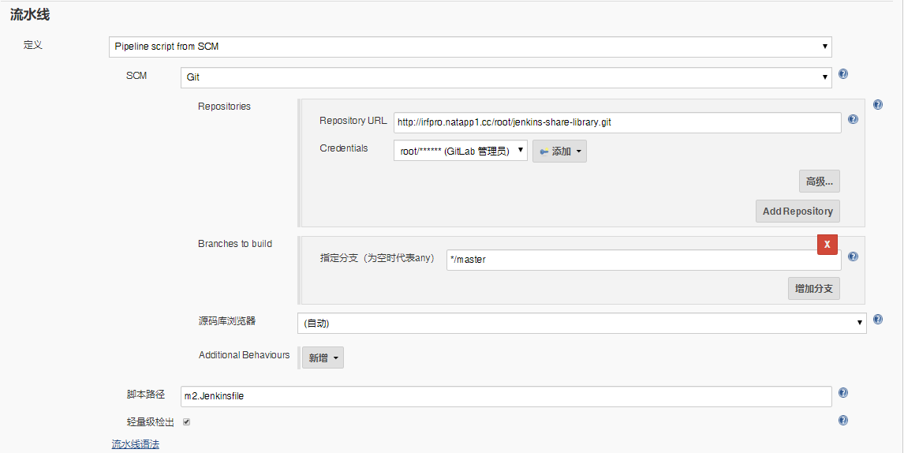Click the 增加分支 button
904x453 pixels.
coord(813,289)
